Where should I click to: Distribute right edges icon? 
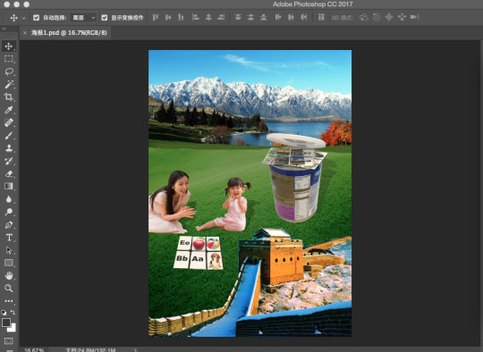(x=304, y=17)
